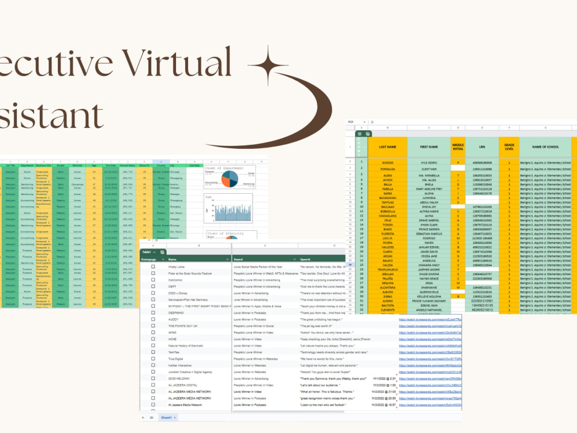Click the cell containing TEMPLONUEVO

click(388, 269)
